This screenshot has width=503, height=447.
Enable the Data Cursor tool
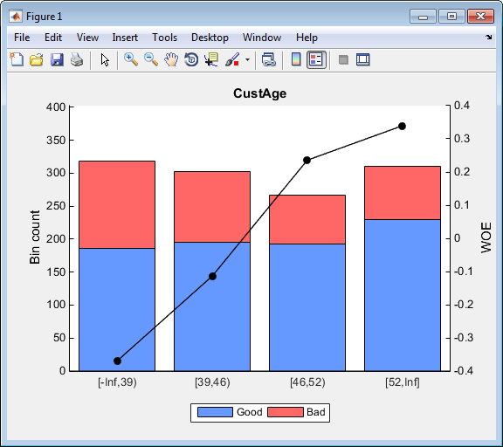[x=211, y=59]
